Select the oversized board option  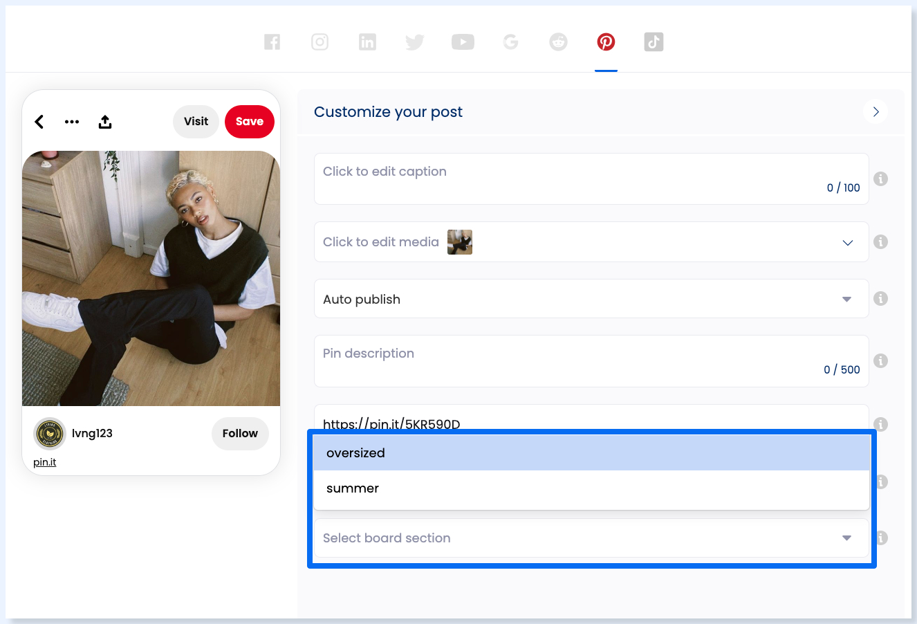(x=591, y=453)
